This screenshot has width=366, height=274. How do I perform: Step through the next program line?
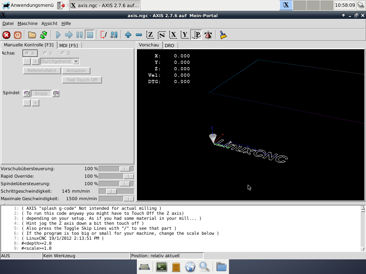(69, 35)
